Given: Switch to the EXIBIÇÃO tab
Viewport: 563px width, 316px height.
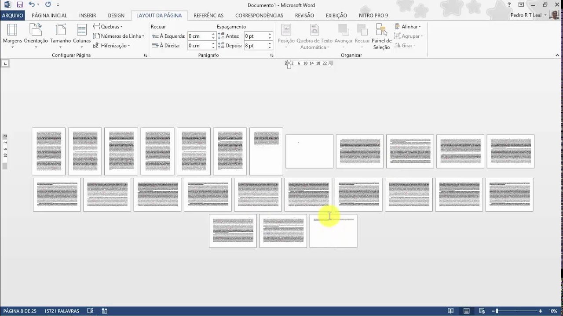Looking at the screenshot, I should point(336,15).
